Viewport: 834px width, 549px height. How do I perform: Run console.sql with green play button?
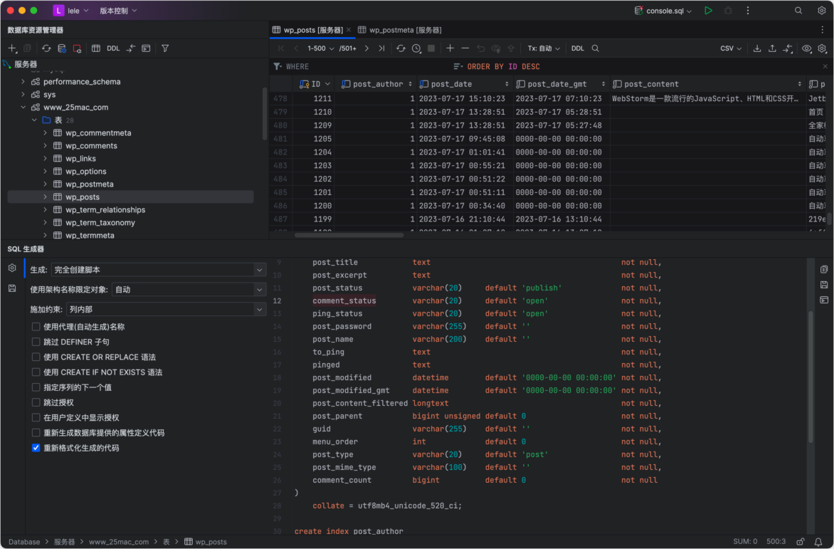tap(709, 11)
